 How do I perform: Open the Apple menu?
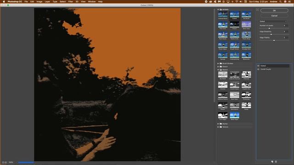(4, 1)
